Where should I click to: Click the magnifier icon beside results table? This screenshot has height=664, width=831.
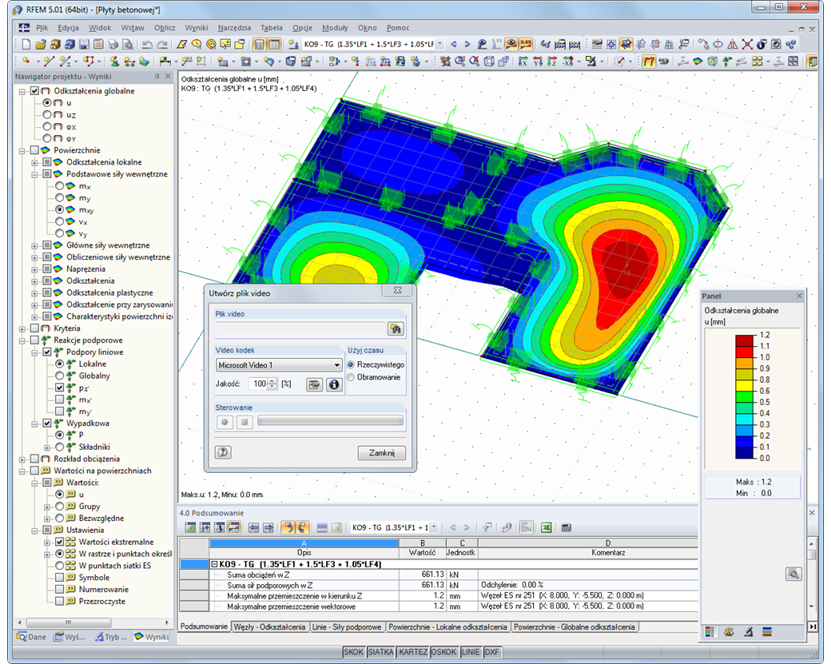[793, 574]
